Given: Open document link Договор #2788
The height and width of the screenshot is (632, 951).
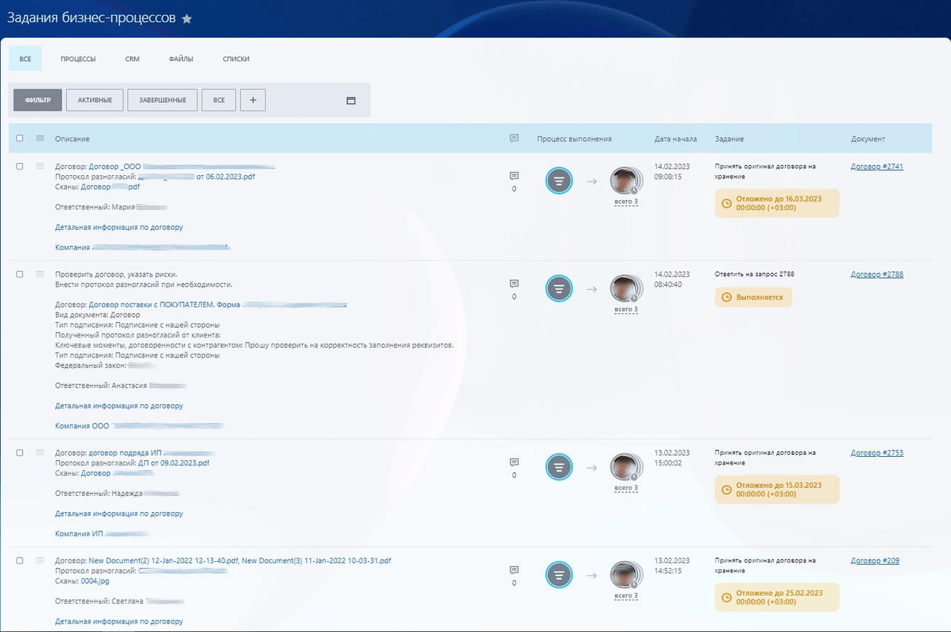Looking at the screenshot, I should 877,274.
